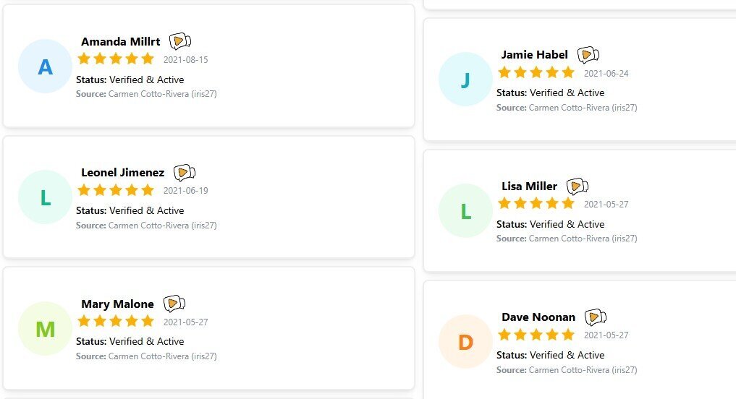Image resolution: width=736 pixels, height=399 pixels.
Task: Click the badge icon beside Jamie Habel
Action: click(588, 55)
